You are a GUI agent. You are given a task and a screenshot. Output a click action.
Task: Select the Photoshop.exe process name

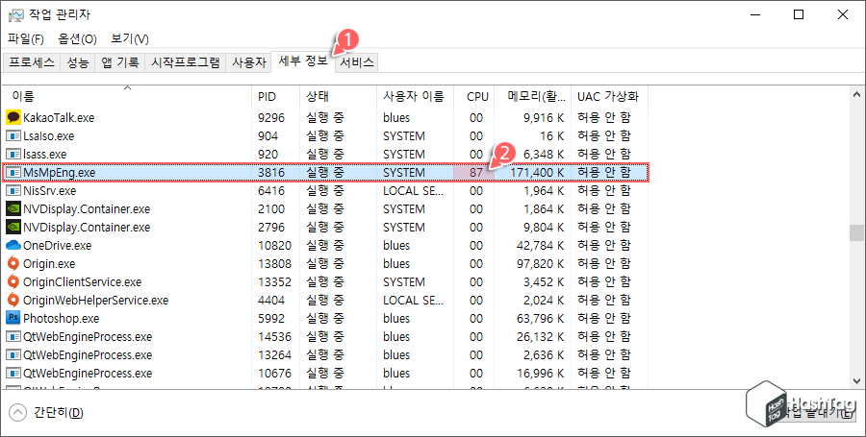click(x=62, y=318)
